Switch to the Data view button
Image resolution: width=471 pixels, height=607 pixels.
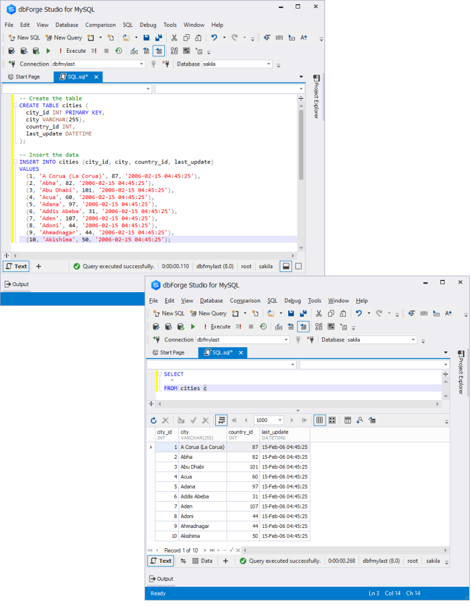point(202,560)
